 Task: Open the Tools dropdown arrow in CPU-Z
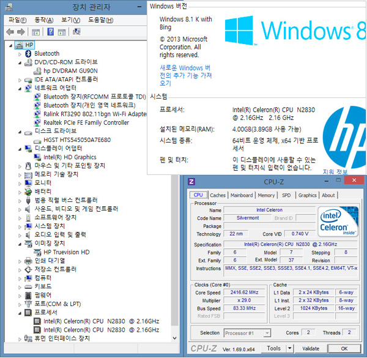(290, 349)
